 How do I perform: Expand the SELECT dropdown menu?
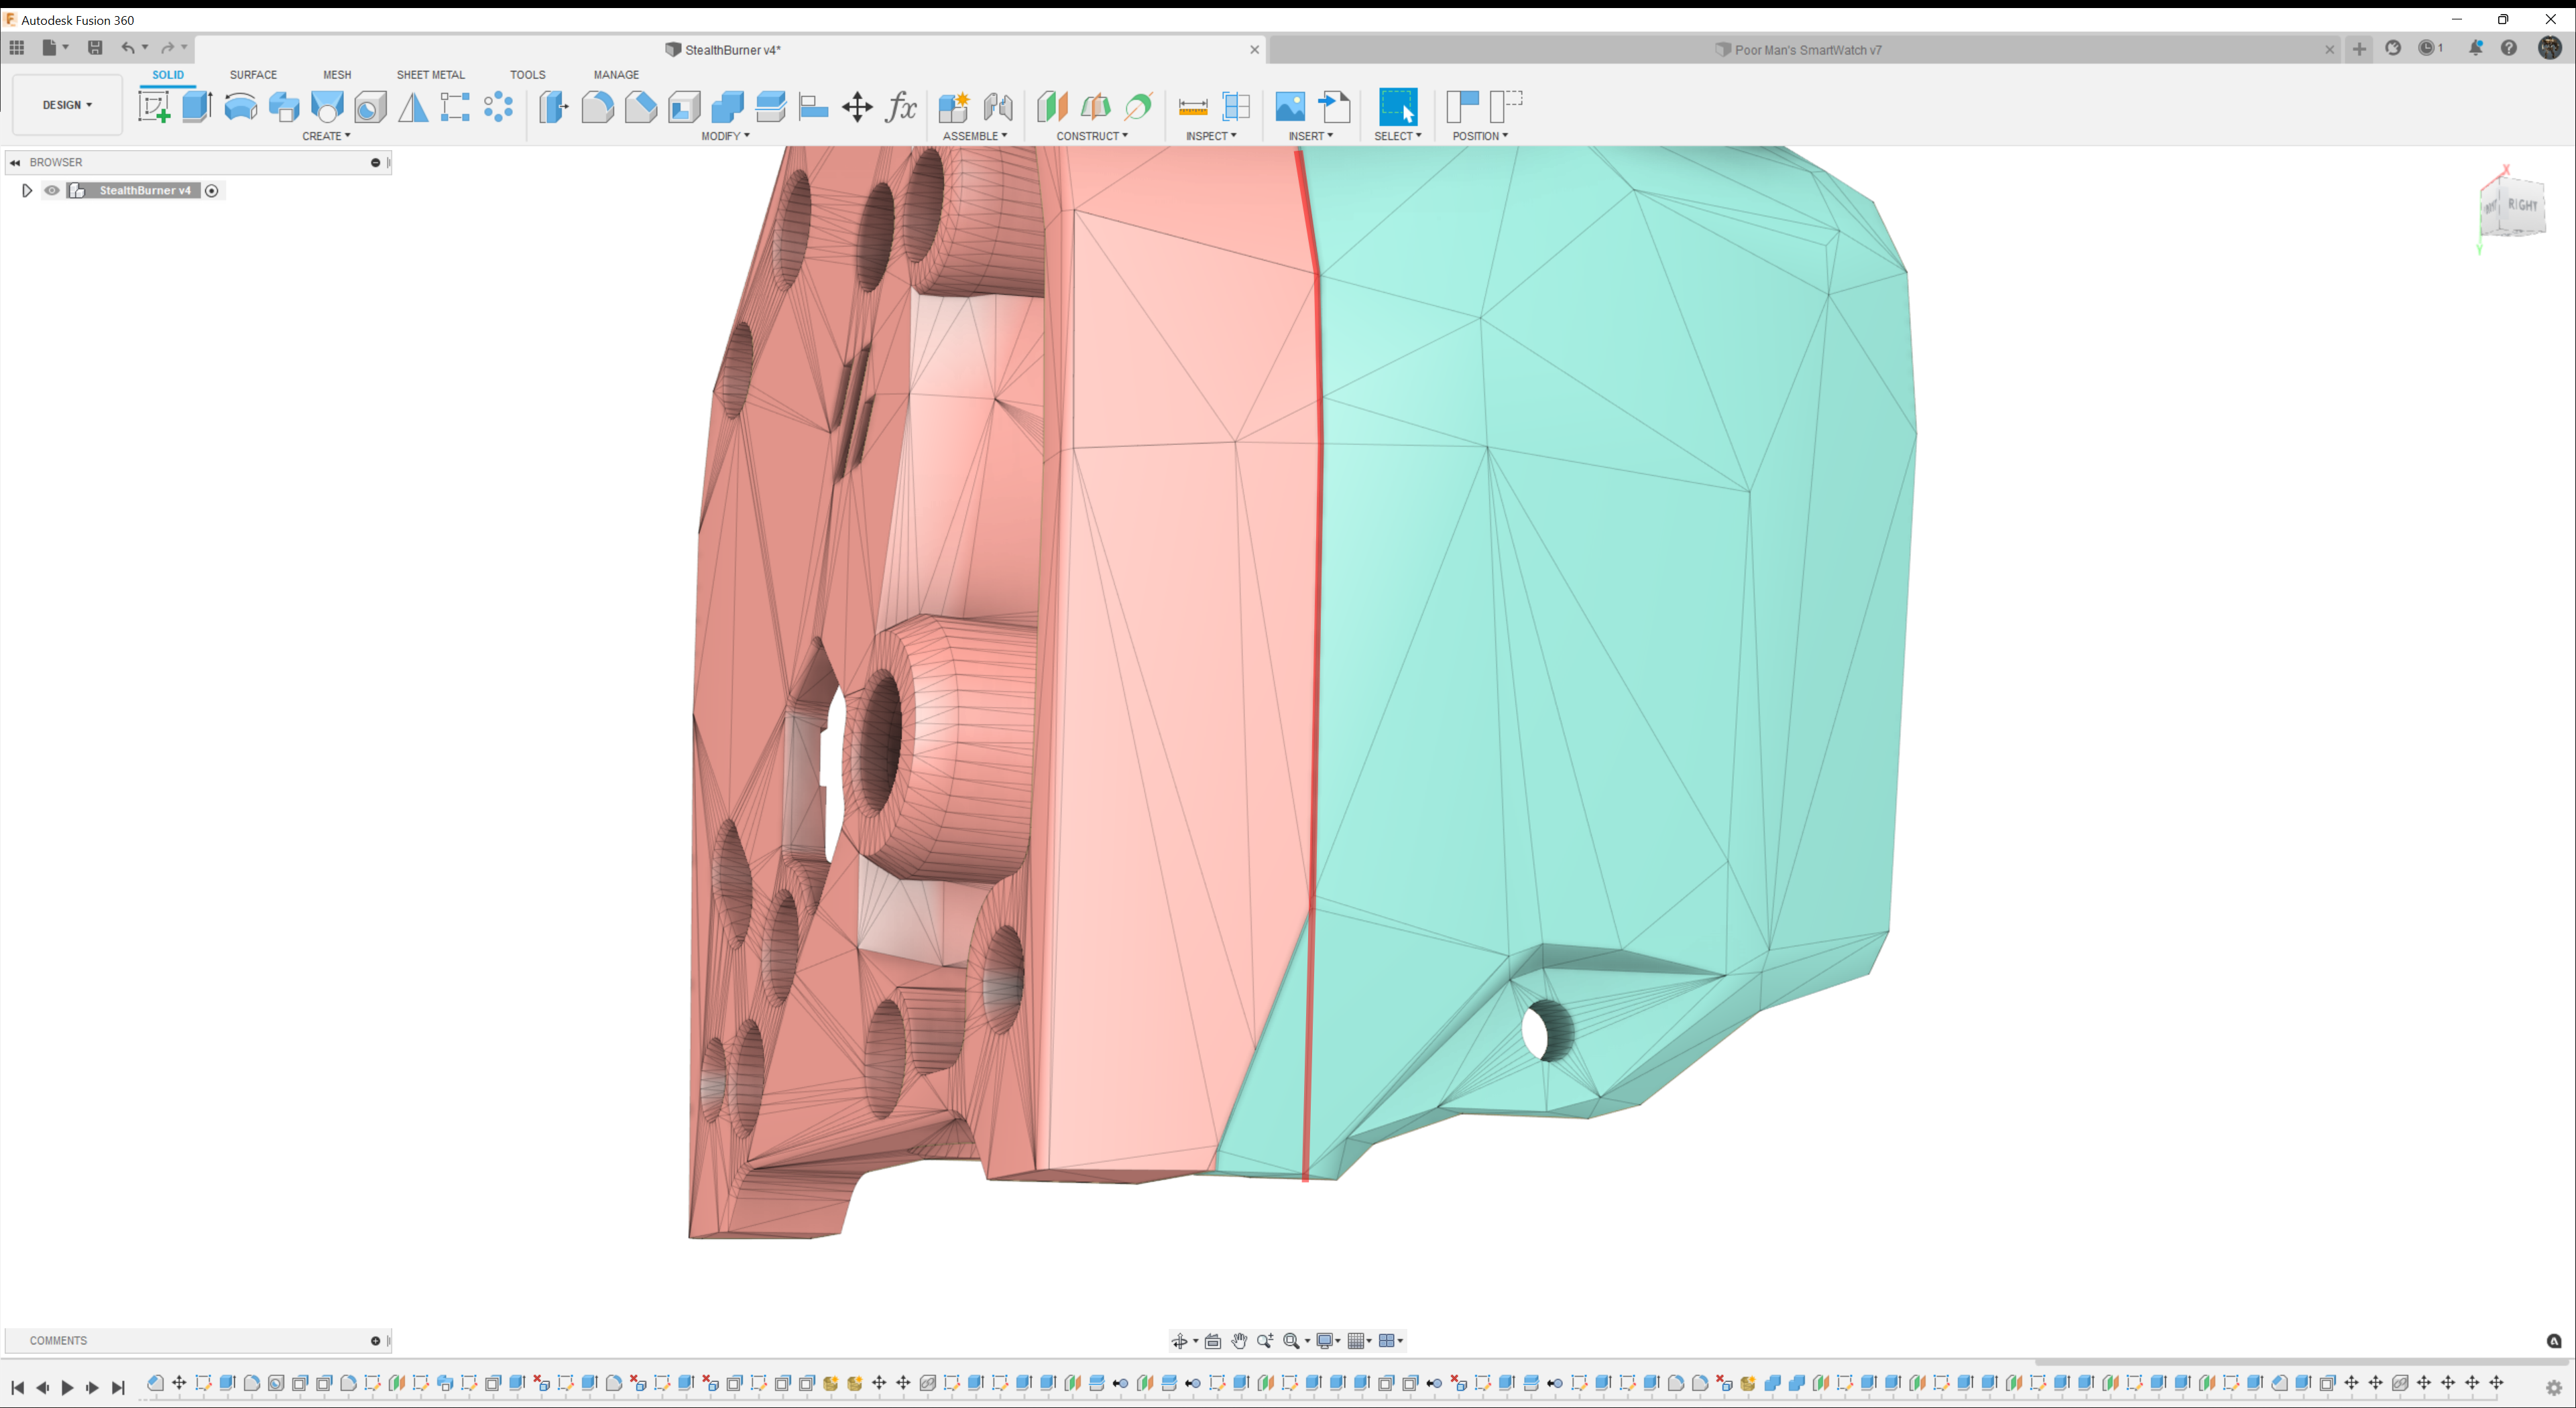1397,136
